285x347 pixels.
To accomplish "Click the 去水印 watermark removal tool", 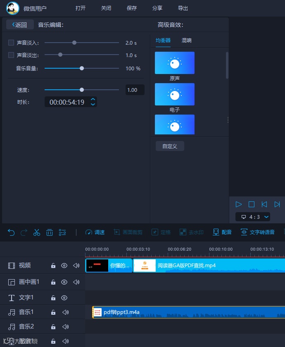I will tap(192, 232).
